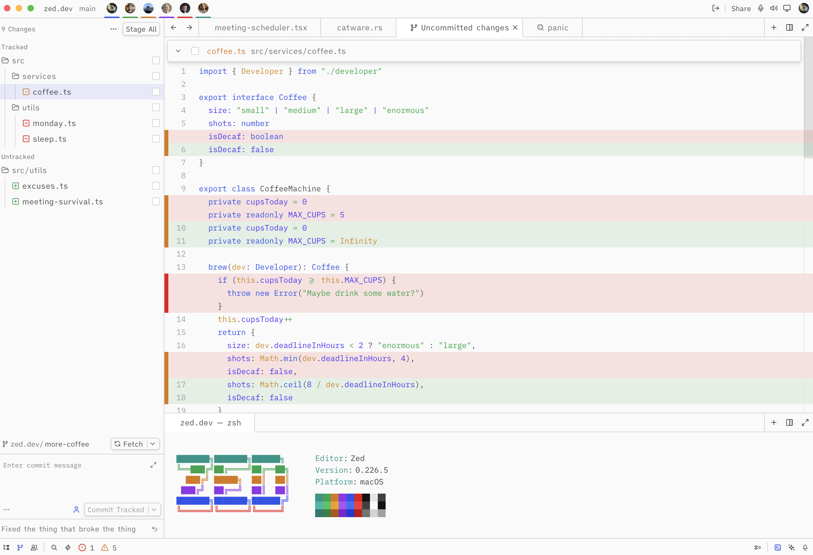Image resolution: width=813 pixels, height=555 pixels.
Task: Click the edit prediction icon in status bar
Action: click(758, 547)
